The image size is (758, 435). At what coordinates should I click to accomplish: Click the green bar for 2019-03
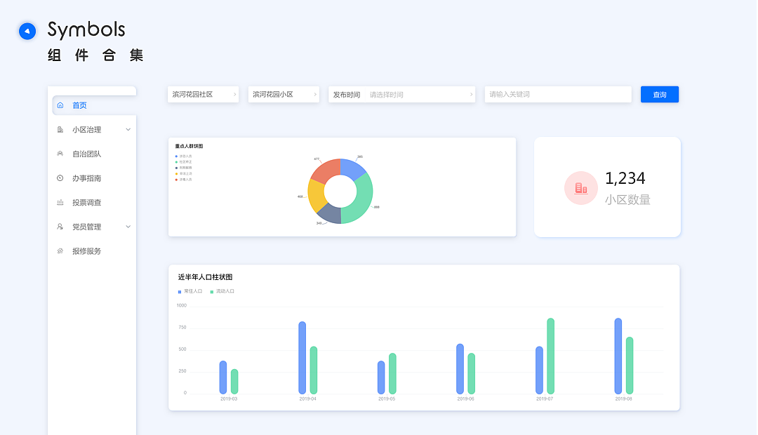coord(234,382)
